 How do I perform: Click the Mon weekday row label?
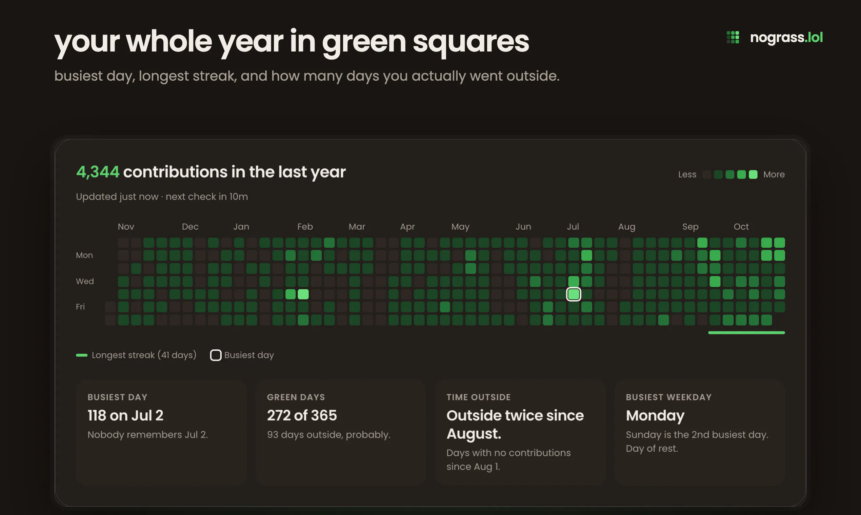coord(84,255)
